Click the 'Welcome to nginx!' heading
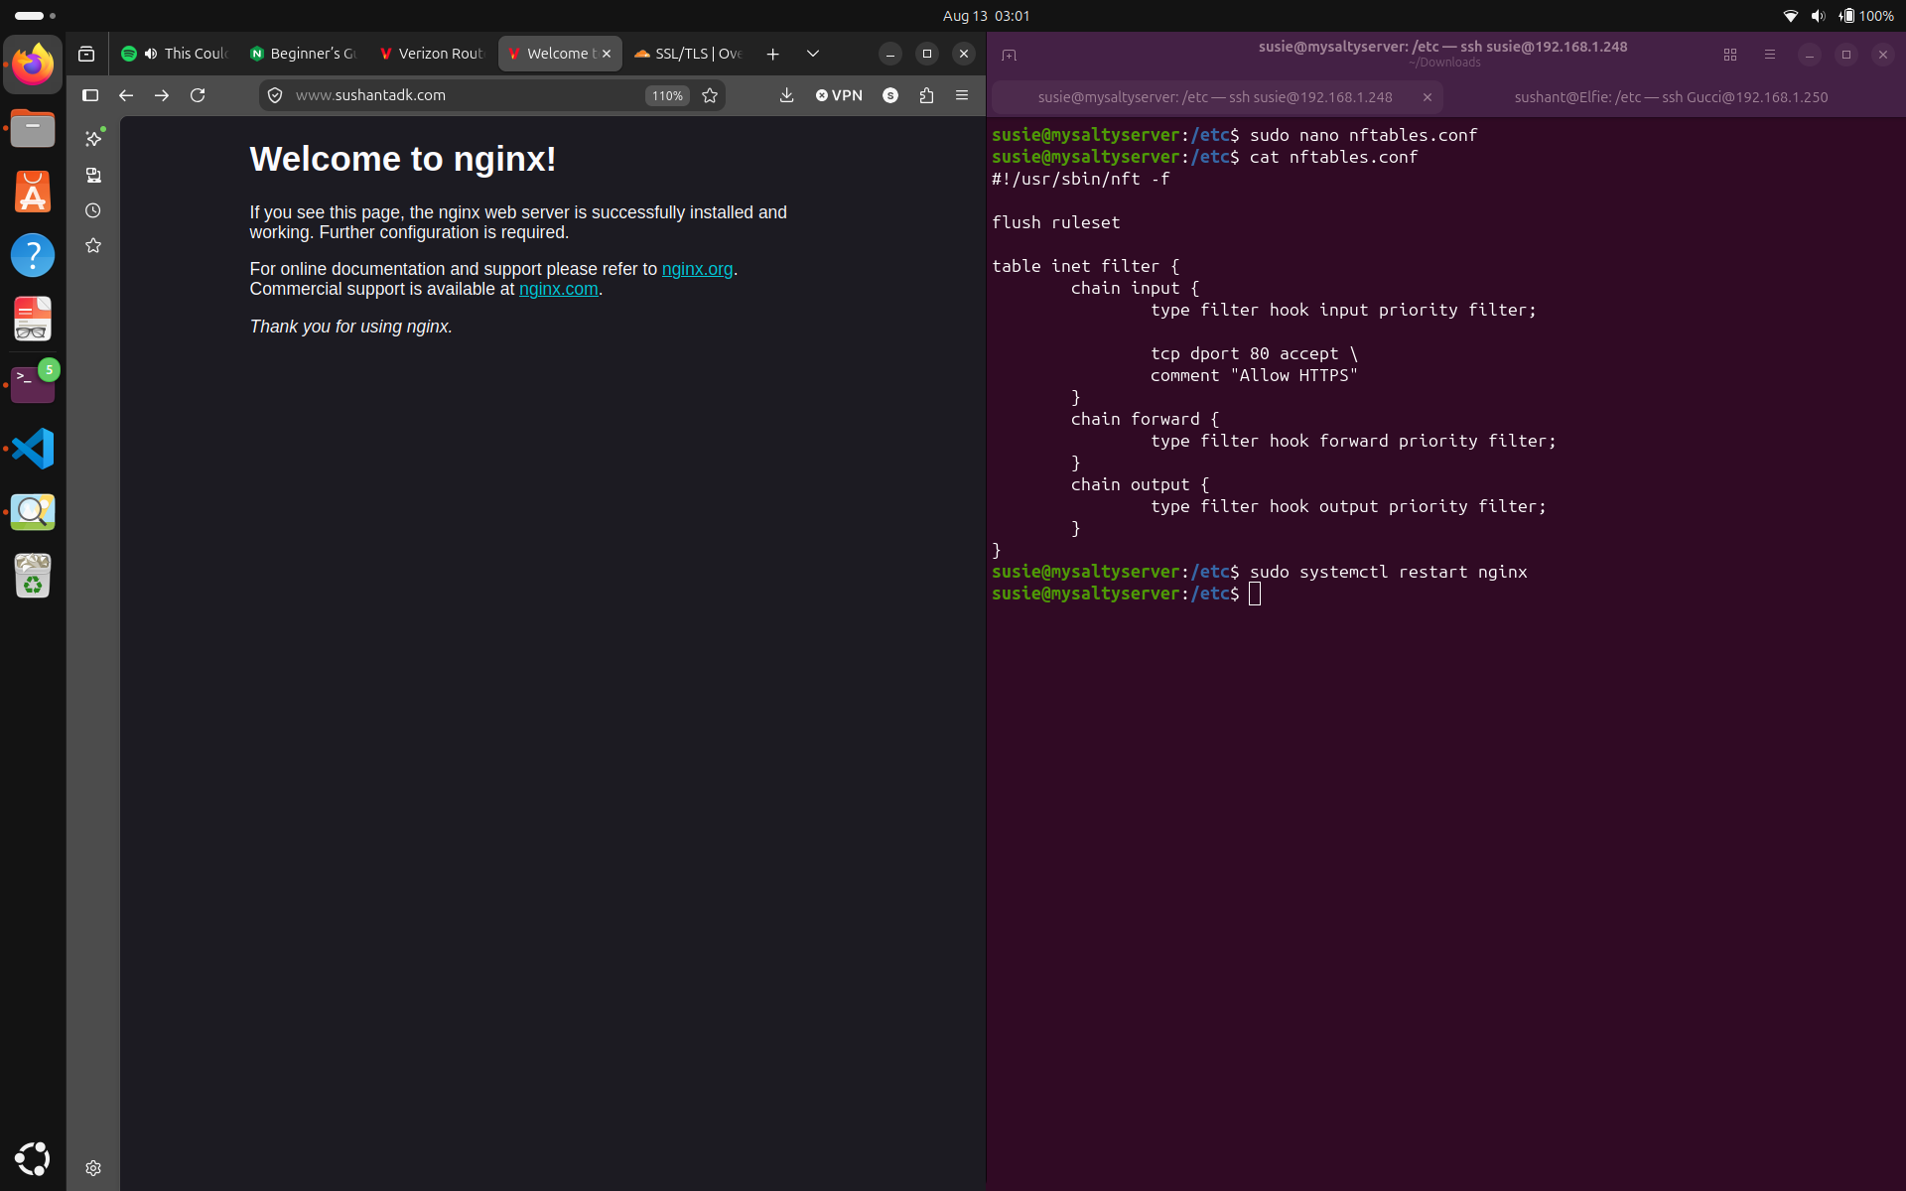This screenshot has width=1906, height=1191. tap(403, 159)
